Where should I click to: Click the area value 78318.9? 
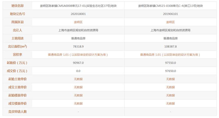tap(78, 47)
